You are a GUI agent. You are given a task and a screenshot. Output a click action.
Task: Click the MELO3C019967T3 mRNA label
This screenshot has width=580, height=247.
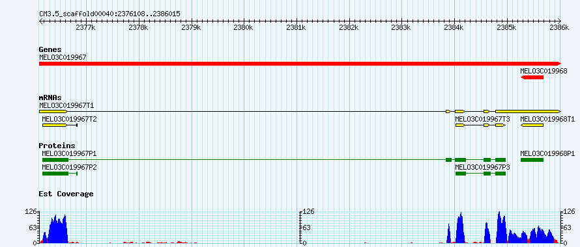pyautogui.click(x=482, y=119)
